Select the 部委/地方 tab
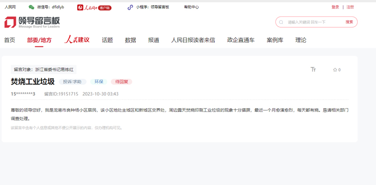 pos(39,40)
